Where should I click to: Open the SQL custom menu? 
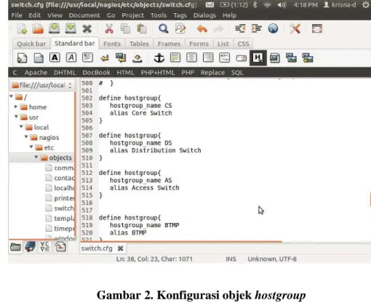tap(237, 73)
